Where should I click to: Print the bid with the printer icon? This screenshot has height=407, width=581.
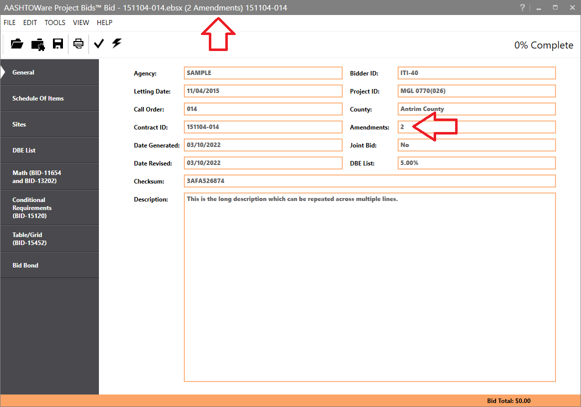[x=78, y=44]
